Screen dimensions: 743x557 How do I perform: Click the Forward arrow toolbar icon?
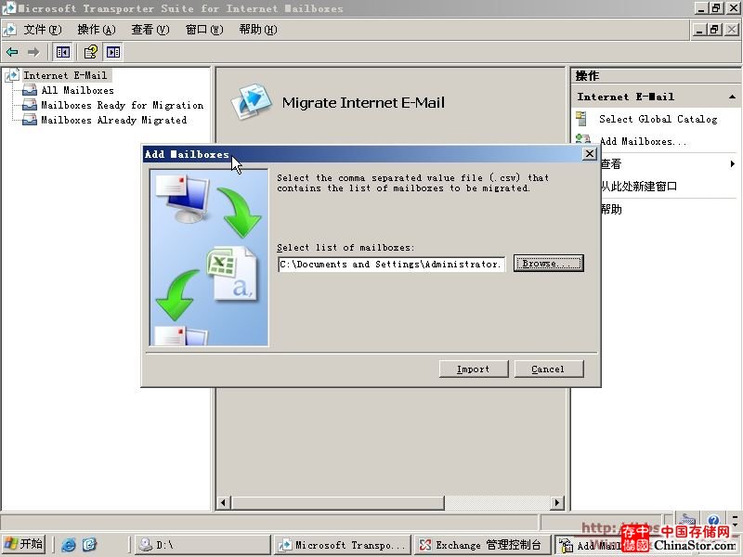pyautogui.click(x=33, y=52)
